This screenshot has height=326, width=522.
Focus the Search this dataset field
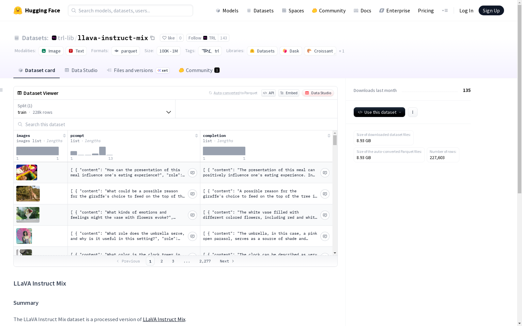[176, 124]
